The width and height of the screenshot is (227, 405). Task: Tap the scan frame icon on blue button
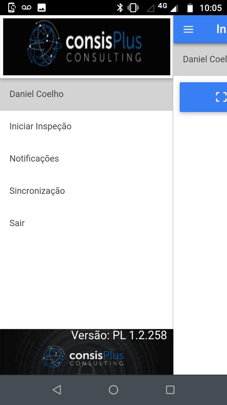pos(221,97)
